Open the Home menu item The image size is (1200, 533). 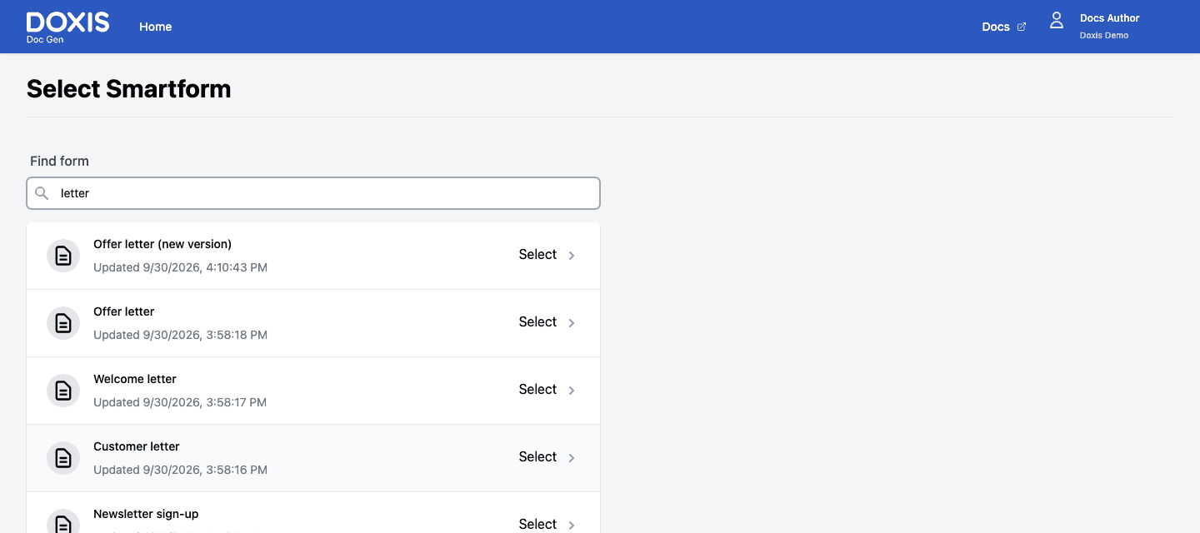pos(156,27)
